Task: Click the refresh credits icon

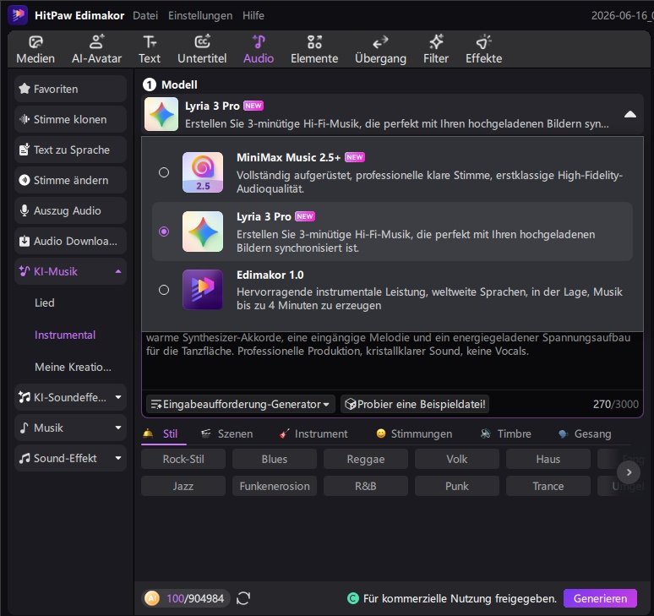Action: point(243,598)
